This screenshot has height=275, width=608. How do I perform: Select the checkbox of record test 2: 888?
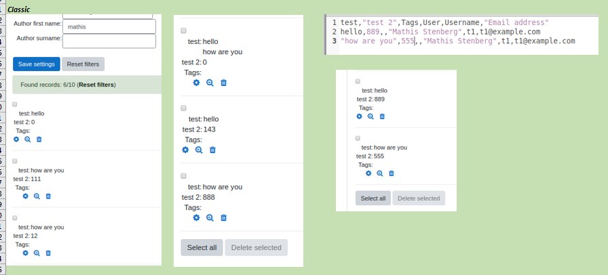(183, 176)
